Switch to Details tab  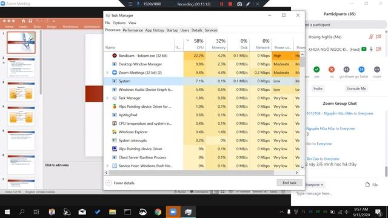pyautogui.click(x=196, y=30)
